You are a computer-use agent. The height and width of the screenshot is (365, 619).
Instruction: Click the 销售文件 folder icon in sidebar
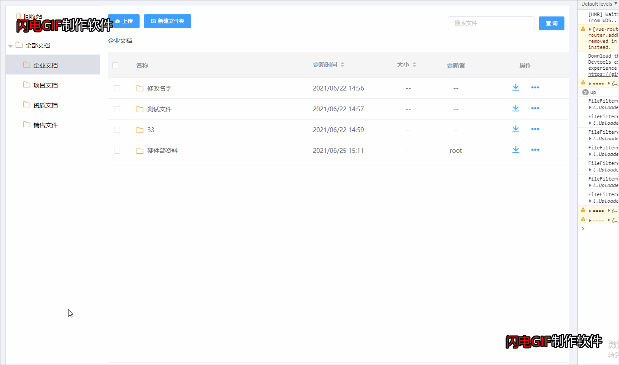pyautogui.click(x=27, y=124)
